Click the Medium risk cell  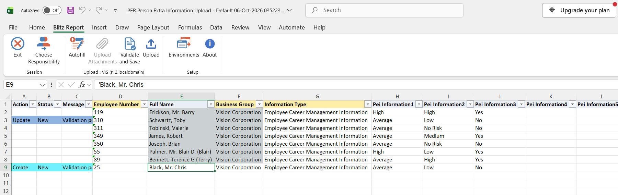(x=448, y=136)
